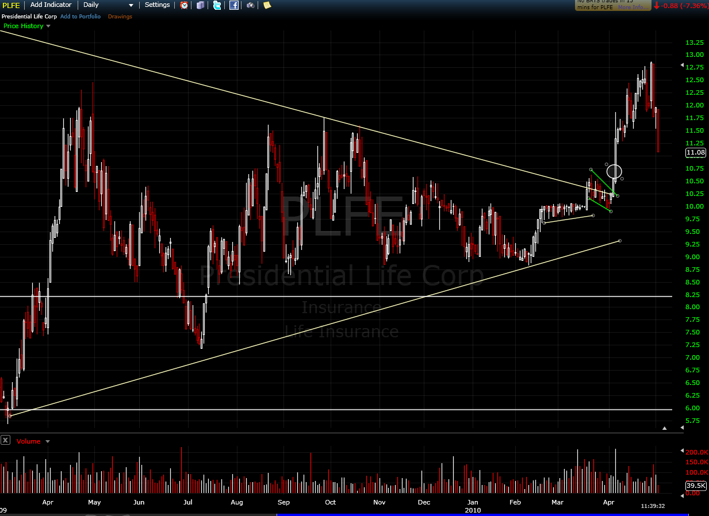
Task: Open the Daily timeframe dropdown
Action: tap(109, 5)
